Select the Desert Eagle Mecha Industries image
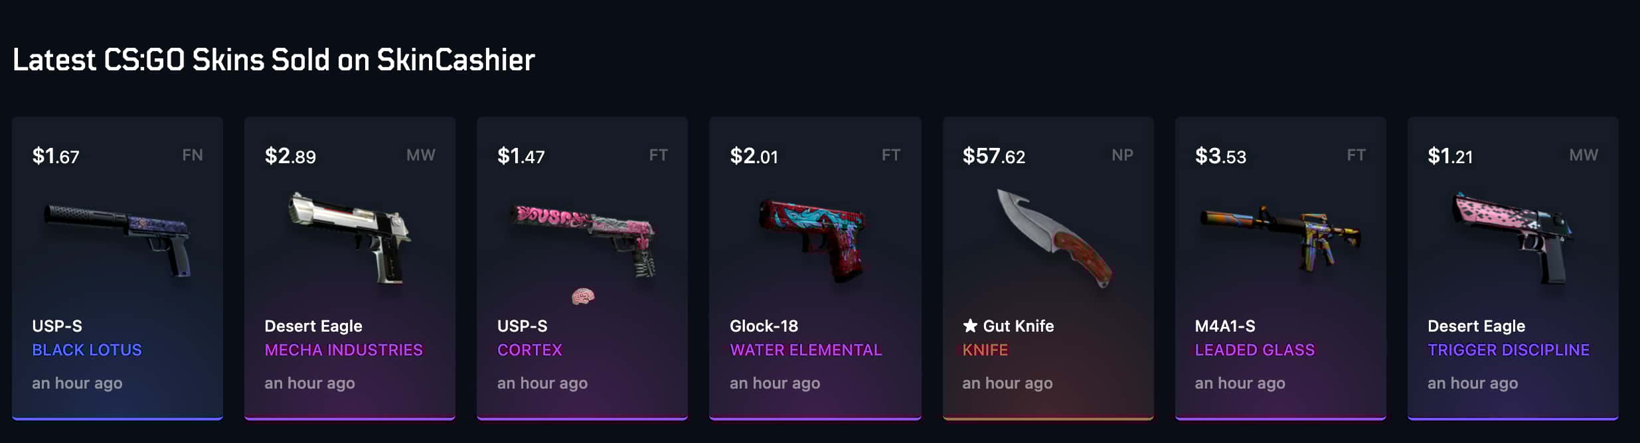This screenshot has width=1640, height=443. click(350, 237)
